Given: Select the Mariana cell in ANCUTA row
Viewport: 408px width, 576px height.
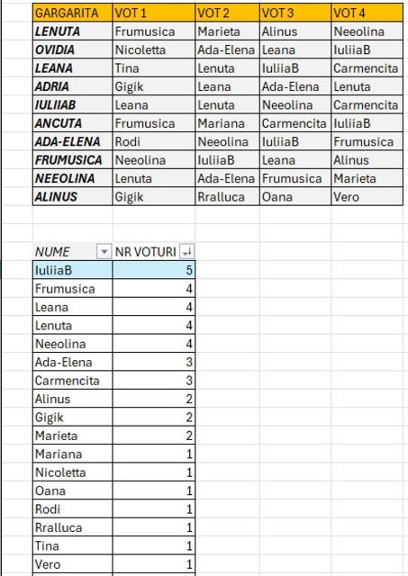Looking at the screenshot, I should (227, 123).
